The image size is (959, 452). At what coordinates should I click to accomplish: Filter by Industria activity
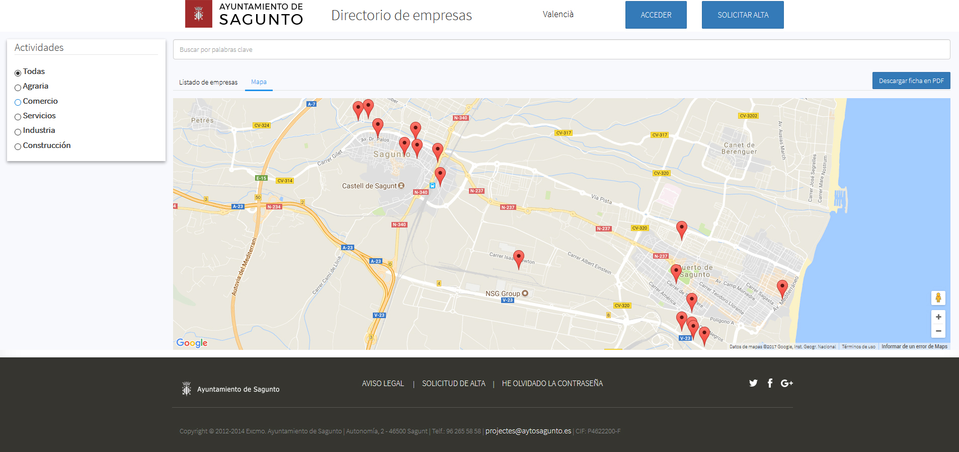coord(18,132)
